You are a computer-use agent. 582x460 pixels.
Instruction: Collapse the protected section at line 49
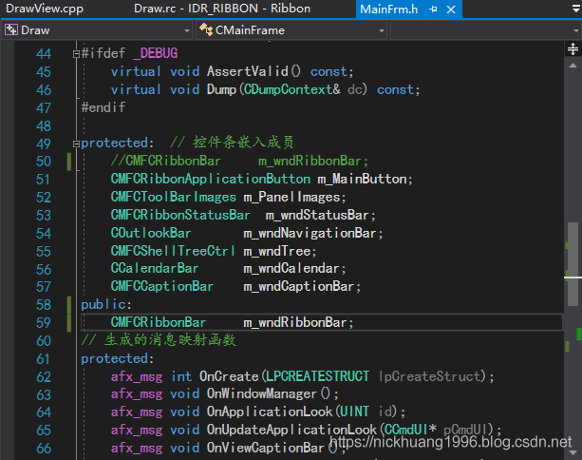click(x=76, y=144)
